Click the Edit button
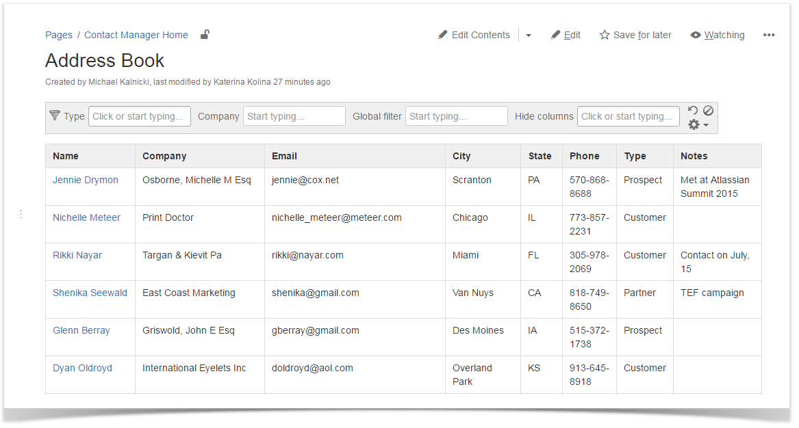799x428 pixels. 566,35
